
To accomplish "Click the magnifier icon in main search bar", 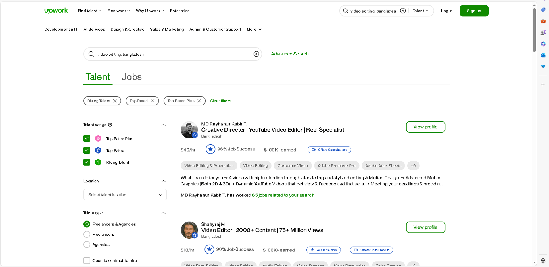I will click(91, 54).
